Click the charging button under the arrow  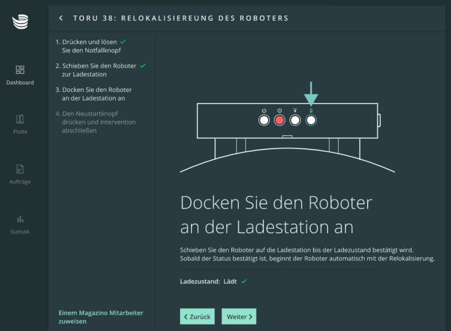(x=311, y=120)
